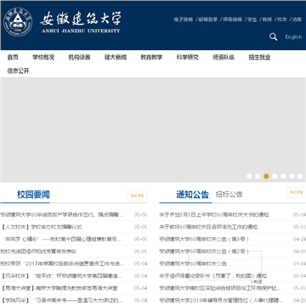Go to 首页 in navigation bar
306x306 pixels.
click(13, 57)
